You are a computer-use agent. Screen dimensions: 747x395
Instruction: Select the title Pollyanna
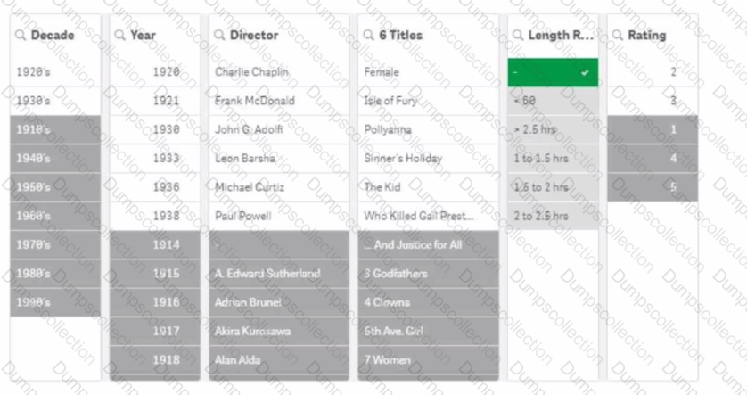pyautogui.click(x=428, y=129)
